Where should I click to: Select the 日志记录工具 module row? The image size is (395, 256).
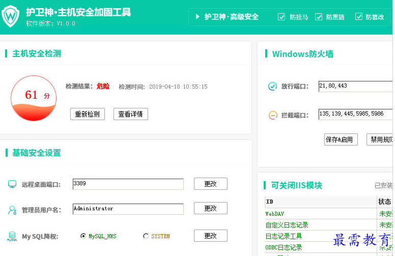(x=328, y=236)
